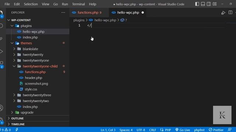The width and height of the screenshot is (236, 132).
Task: Click hello-wpc.php in the breadcrumb
Action: pyautogui.click(x=105, y=20)
